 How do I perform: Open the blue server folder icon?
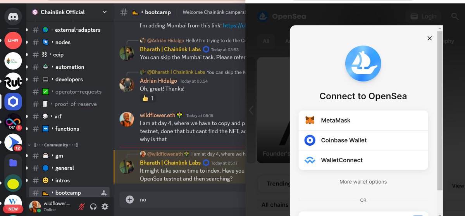pyautogui.click(x=13, y=163)
